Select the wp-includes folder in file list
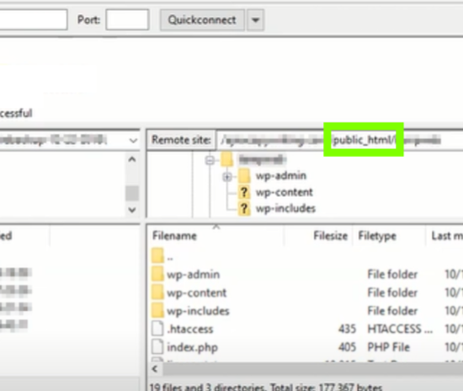The image size is (463, 391). [198, 311]
